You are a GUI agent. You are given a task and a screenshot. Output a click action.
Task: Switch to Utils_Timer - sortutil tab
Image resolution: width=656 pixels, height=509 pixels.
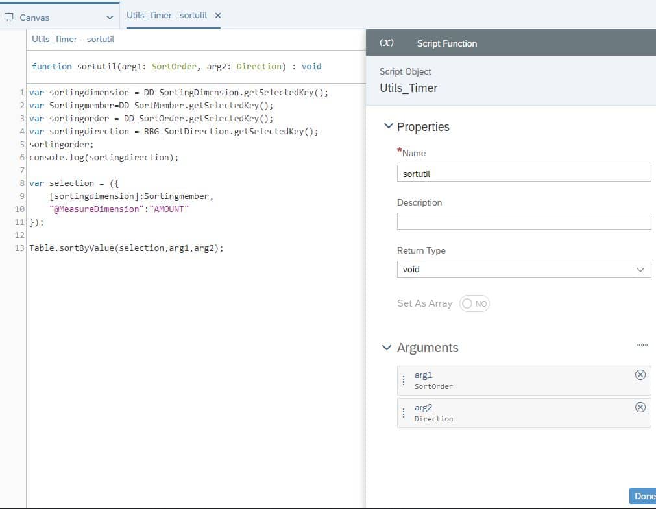point(167,16)
